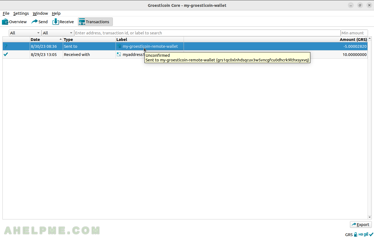Image resolution: width=374 pixels, height=238 pixels.
Task: Sort by the Type column header
Action: coord(89,40)
